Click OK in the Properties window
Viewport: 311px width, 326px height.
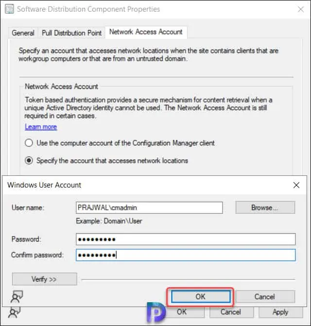[184, 312]
